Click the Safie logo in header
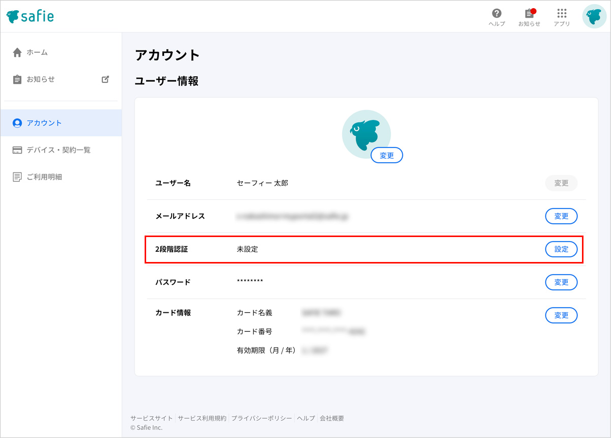The width and height of the screenshot is (611, 438). (x=30, y=16)
